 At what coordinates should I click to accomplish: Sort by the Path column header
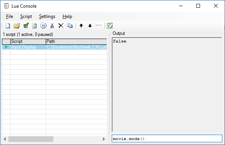click(76, 41)
